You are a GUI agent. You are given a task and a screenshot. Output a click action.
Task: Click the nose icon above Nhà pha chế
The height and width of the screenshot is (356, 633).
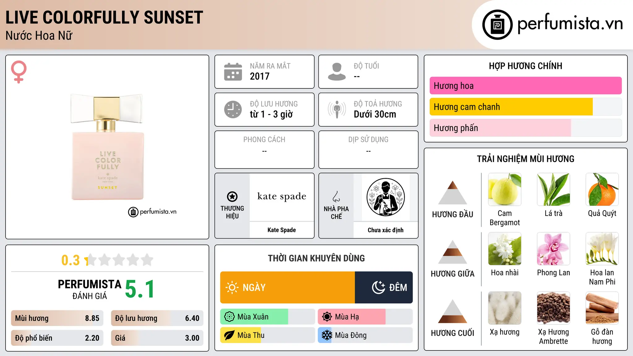[x=336, y=197]
